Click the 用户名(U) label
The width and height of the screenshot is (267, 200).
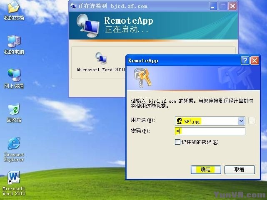[x=143, y=120]
